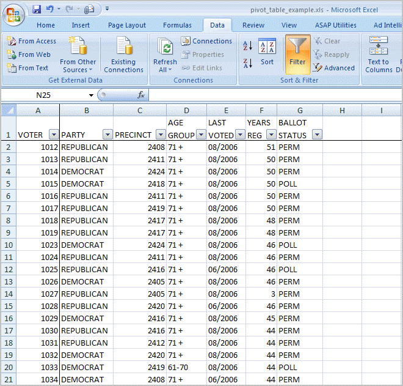
Task: Expand the Name Box dropdown arrow
Action: pos(91,95)
